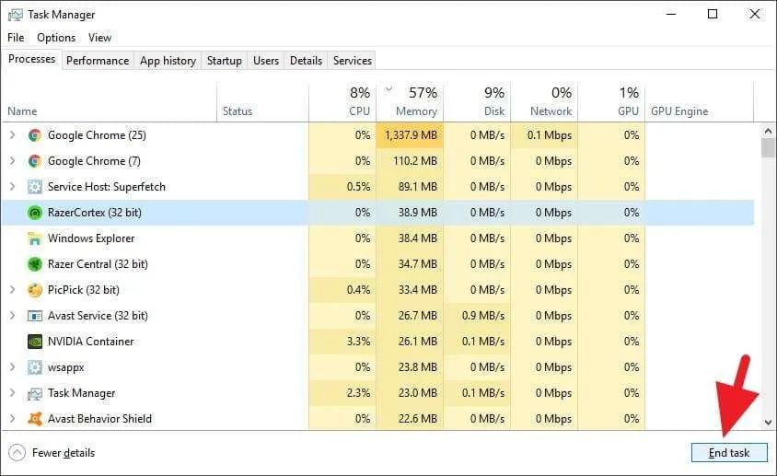Screen dimensions: 777x476
Task: Expand the Google Chrome (7) process group
Action: (13, 160)
